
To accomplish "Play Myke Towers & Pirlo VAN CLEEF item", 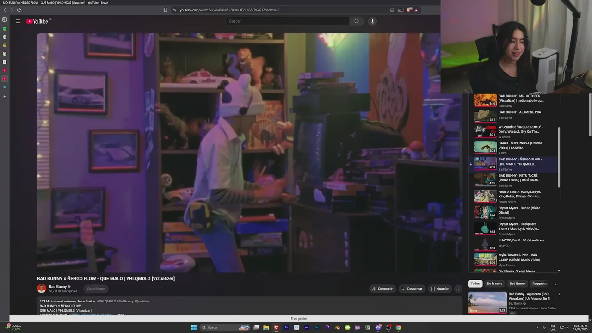I will point(513,259).
